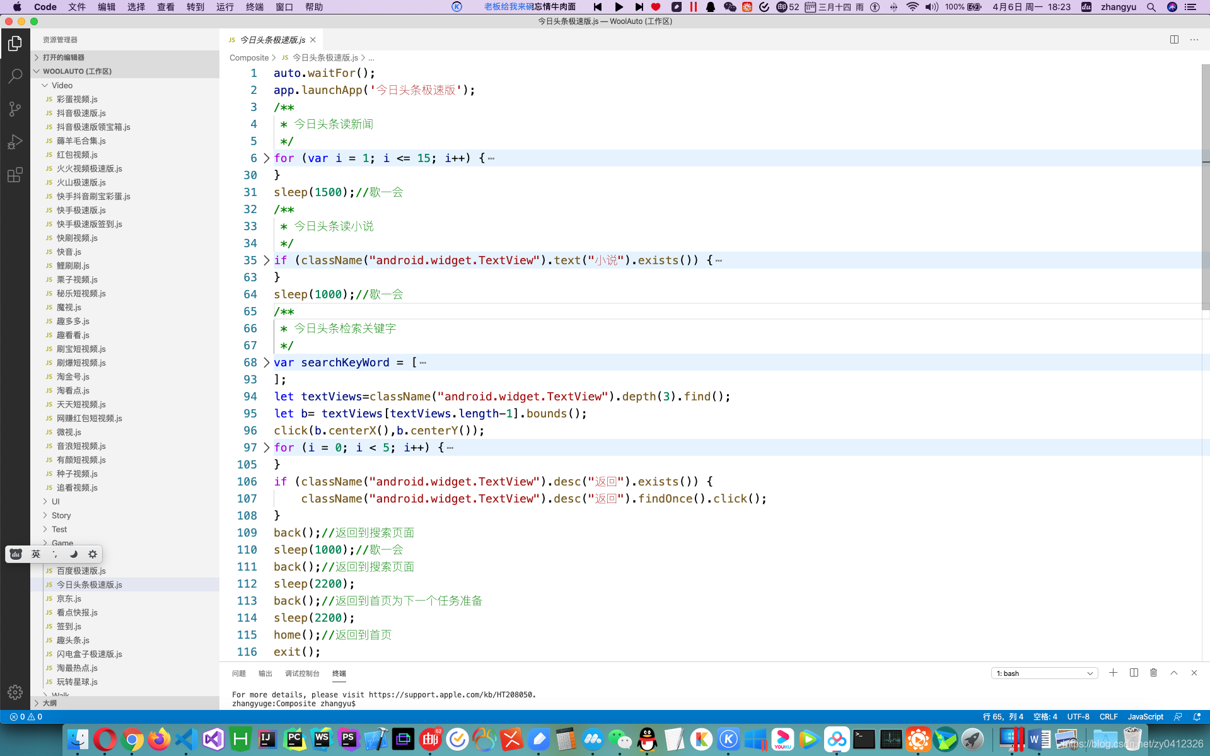Click cursor position 行 65, 列 4
The height and width of the screenshot is (756, 1210).
coord(1003,717)
